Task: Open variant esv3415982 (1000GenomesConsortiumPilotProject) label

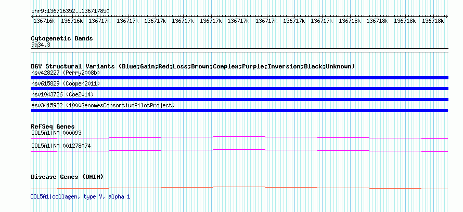Action: click(x=103, y=105)
